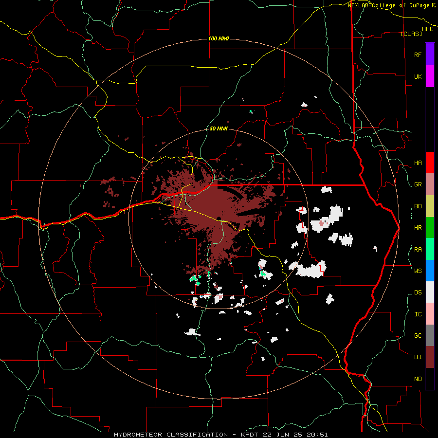438x438 pixels.
Task: Click the IC light-pink legend swatch
Action: pos(430,314)
